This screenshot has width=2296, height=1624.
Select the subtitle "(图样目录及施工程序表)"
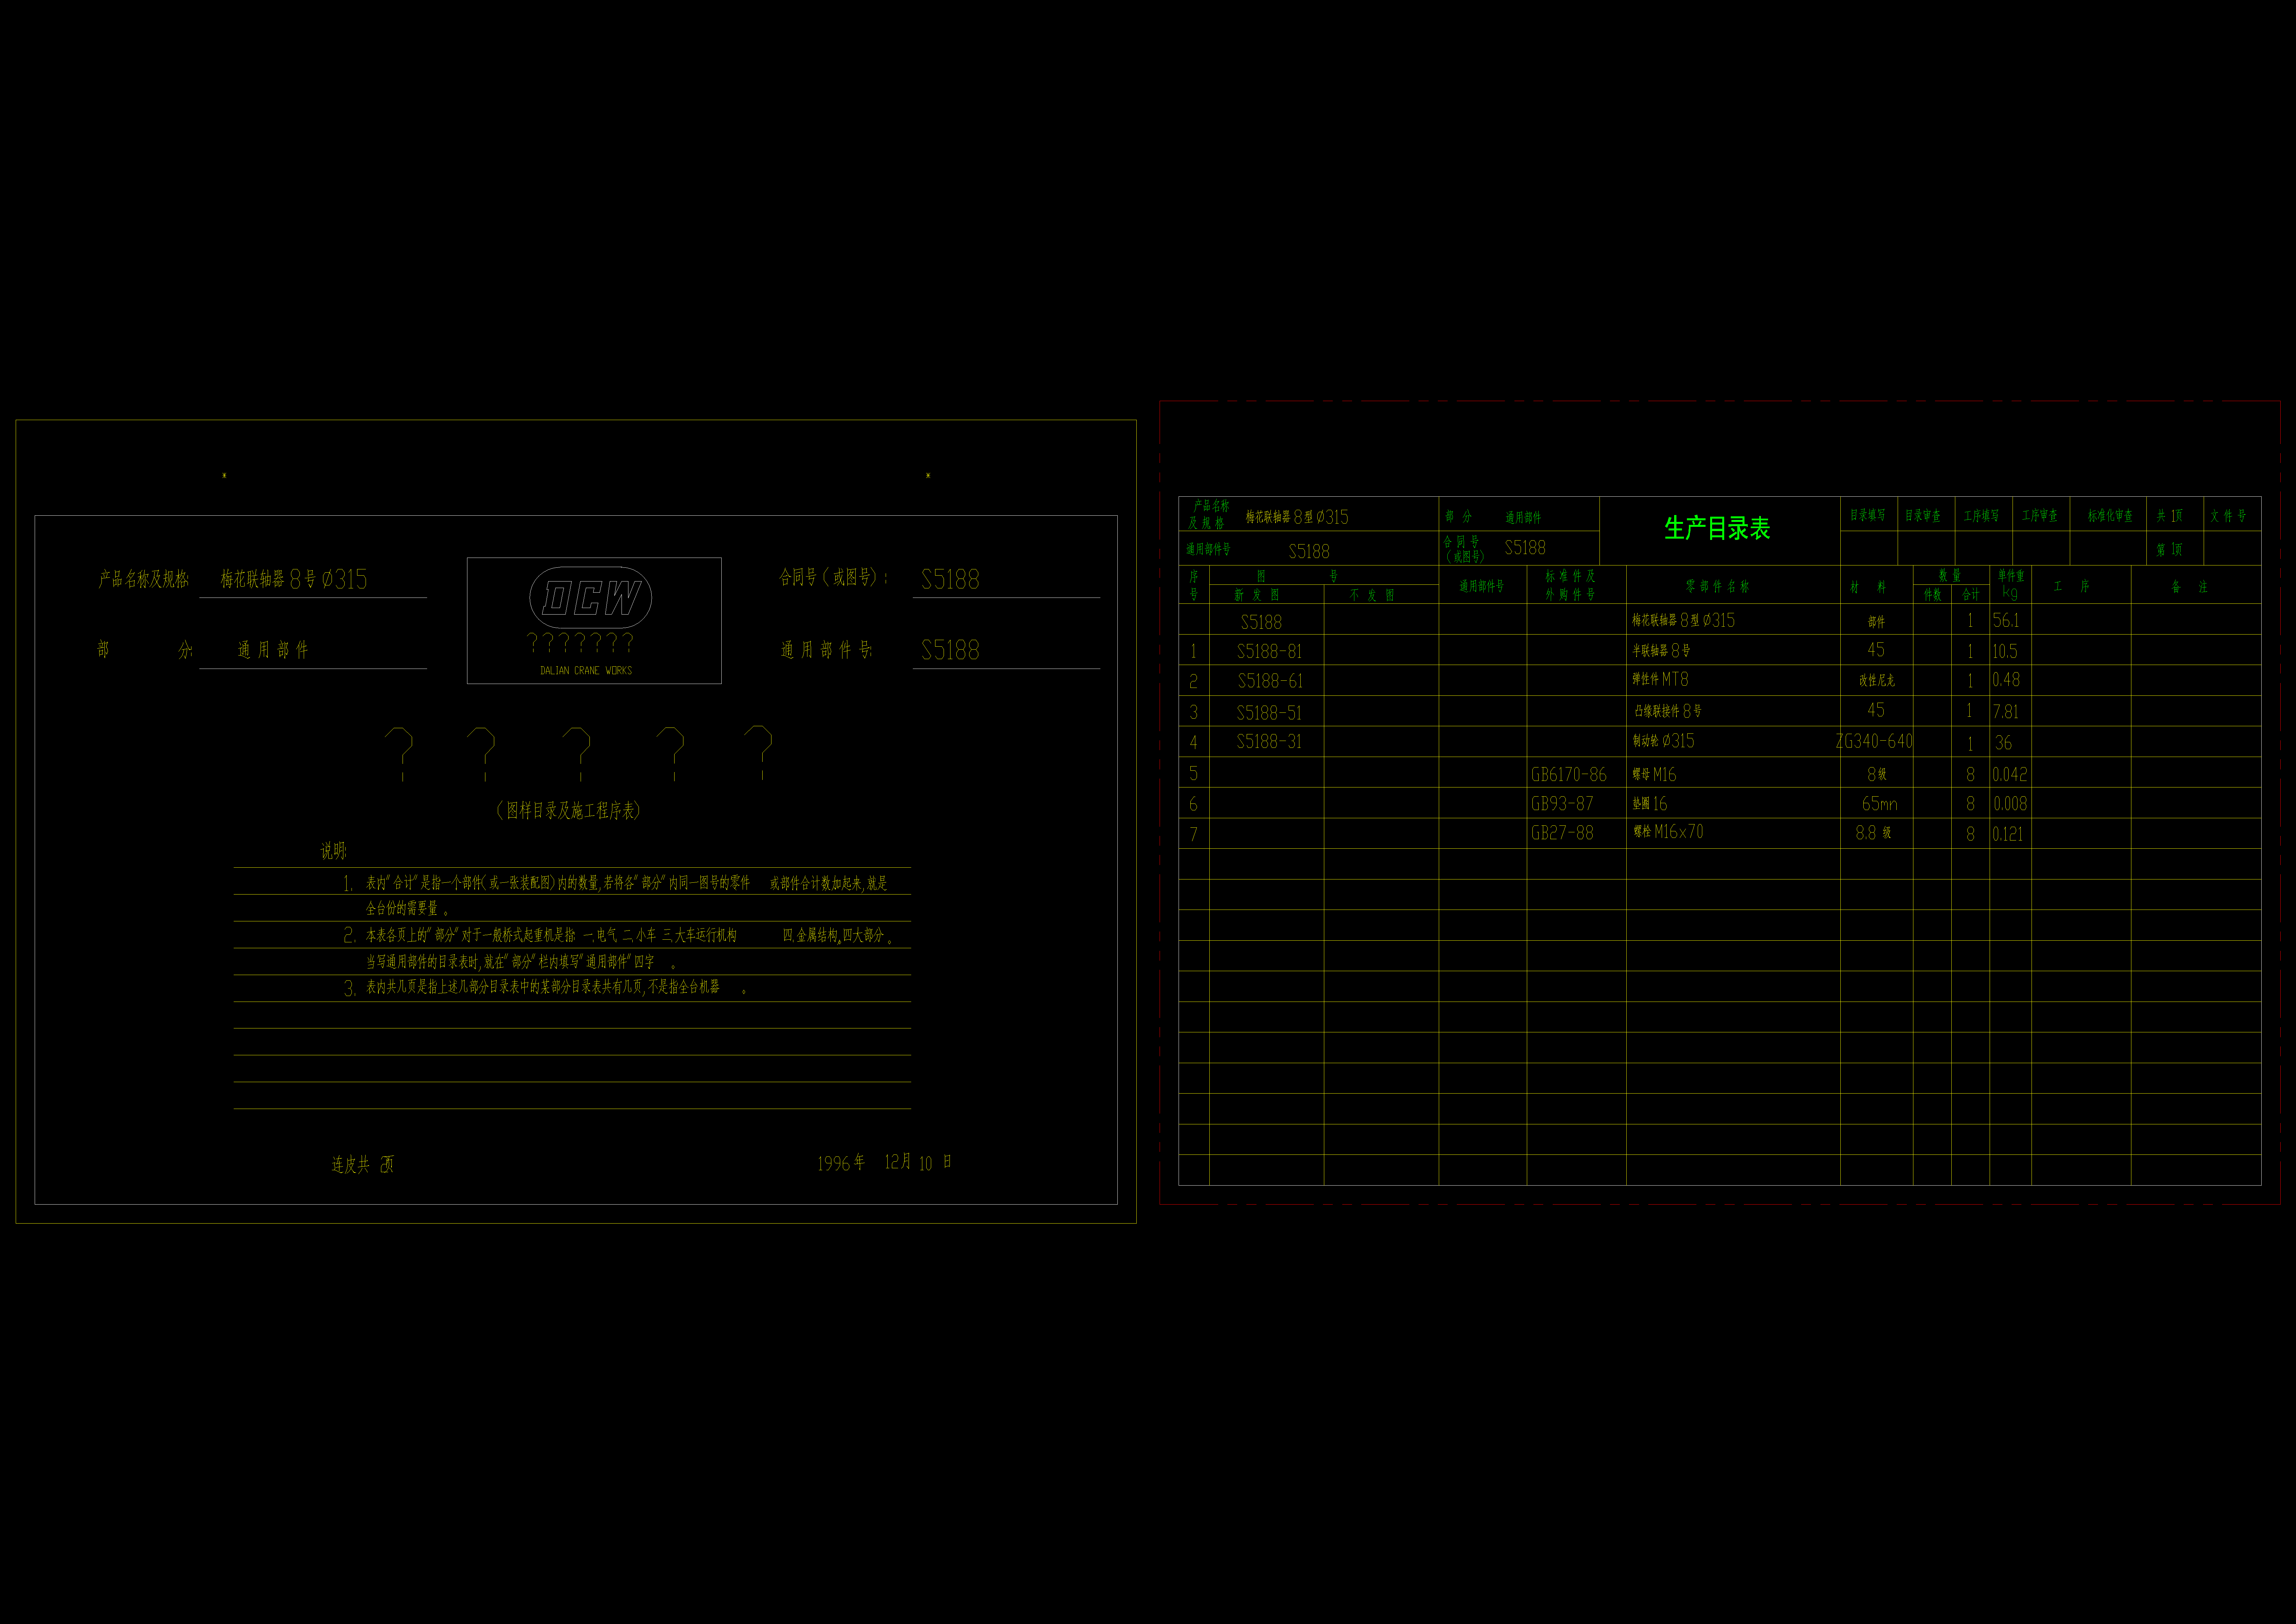click(x=568, y=810)
